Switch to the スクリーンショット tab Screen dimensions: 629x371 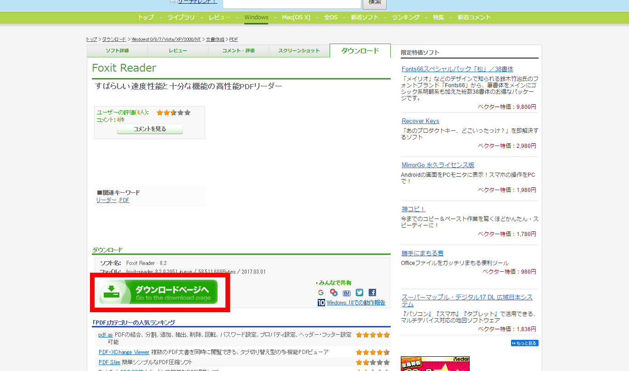299,51
